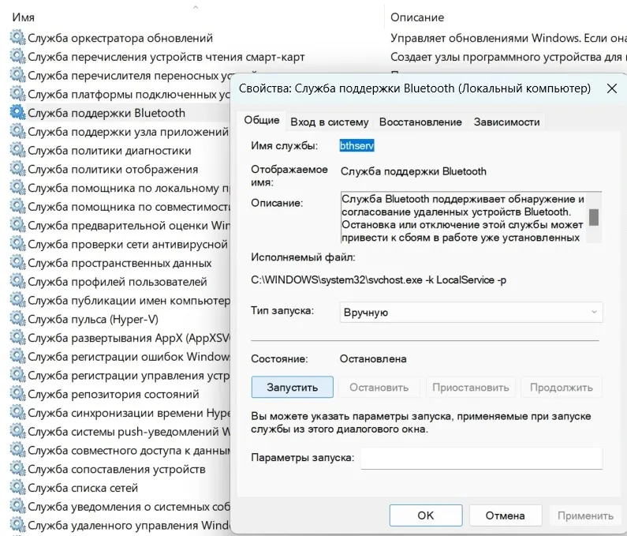Open the Тип запуска dropdown set to Вручную
The height and width of the screenshot is (536, 627).
pos(471,312)
